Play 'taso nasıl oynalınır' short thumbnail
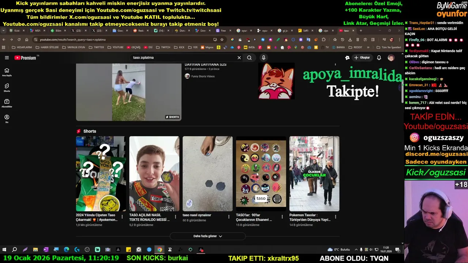 pos(208,174)
